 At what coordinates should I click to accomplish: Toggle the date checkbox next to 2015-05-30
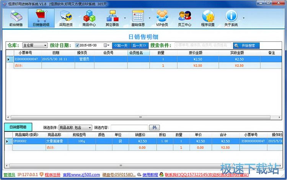coord(77,45)
